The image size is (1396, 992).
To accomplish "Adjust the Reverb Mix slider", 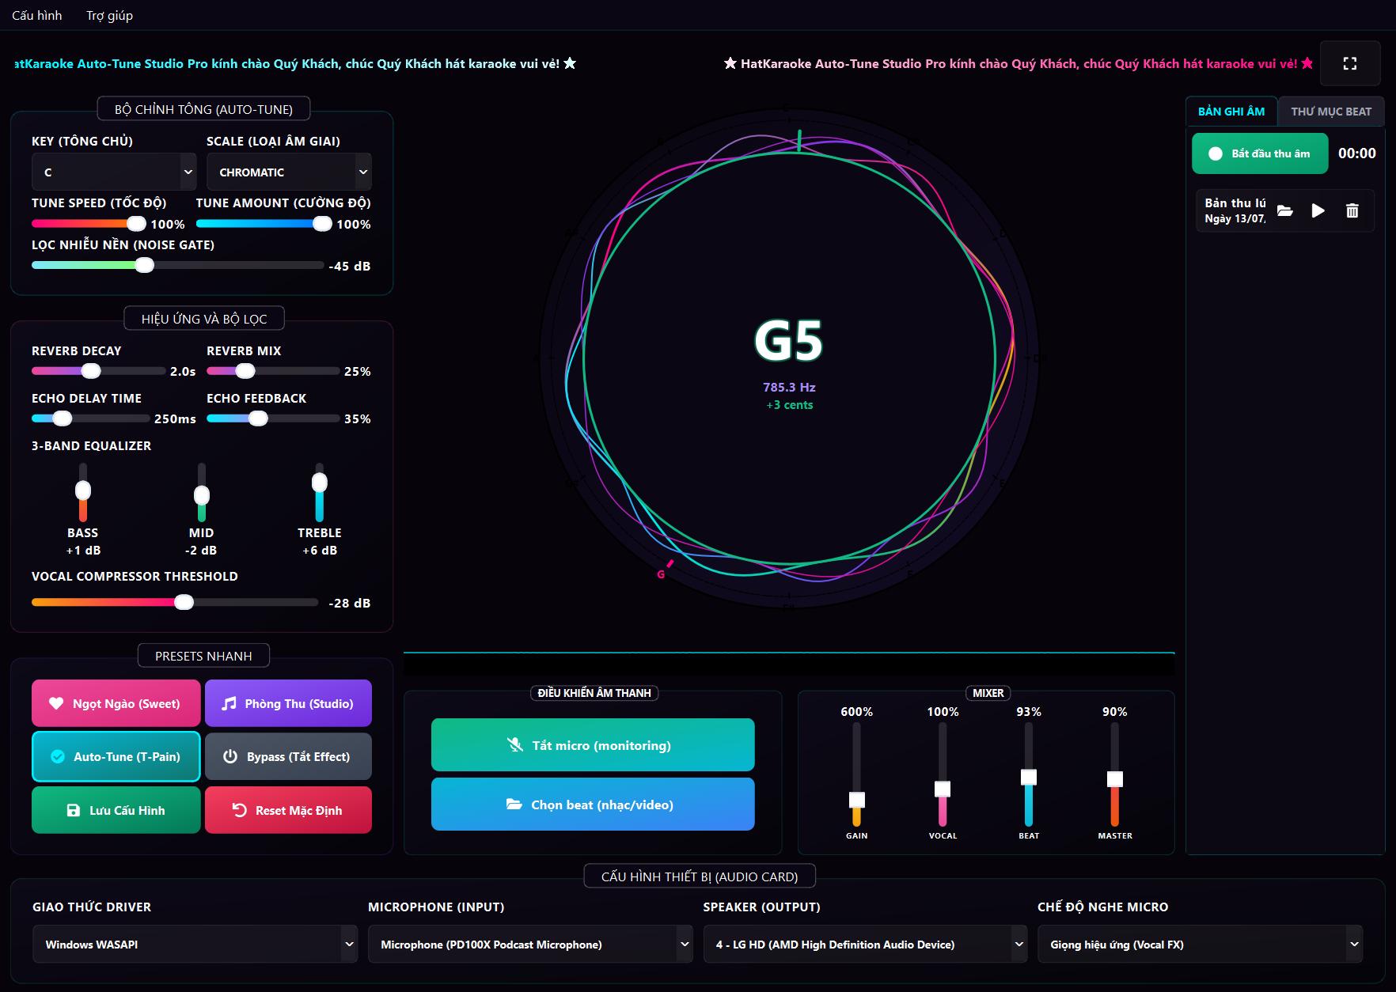I will (273, 371).
